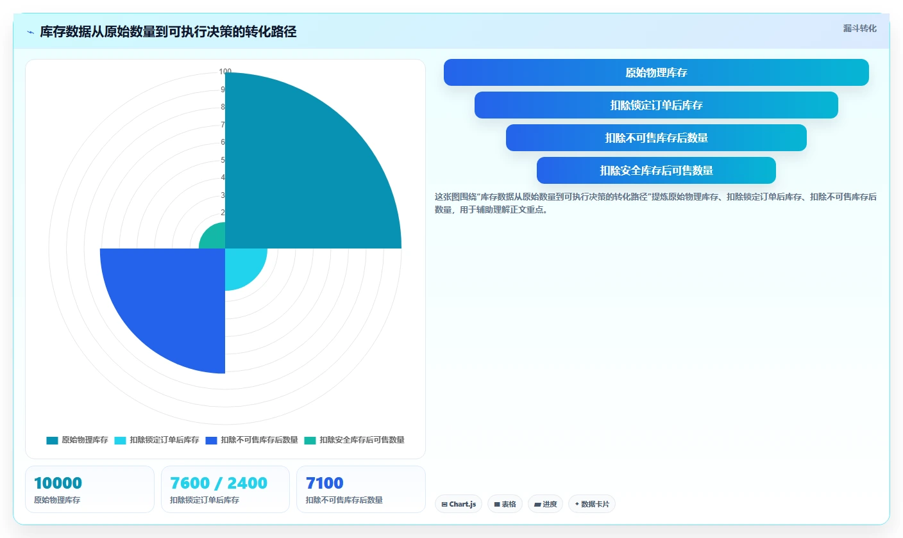Toggle 扣除不可售库存后数量 legend swatch
This screenshot has width=903, height=538.
(x=211, y=440)
